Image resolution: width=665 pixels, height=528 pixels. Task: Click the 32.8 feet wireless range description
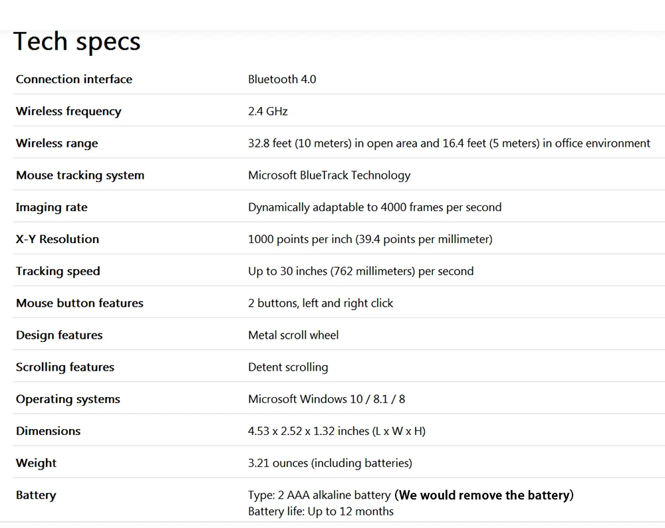(x=449, y=143)
